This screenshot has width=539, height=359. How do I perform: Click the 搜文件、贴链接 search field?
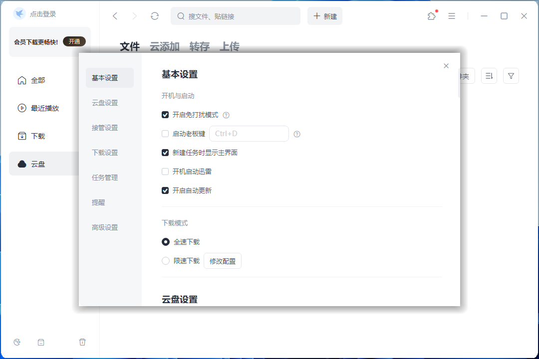(235, 16)
